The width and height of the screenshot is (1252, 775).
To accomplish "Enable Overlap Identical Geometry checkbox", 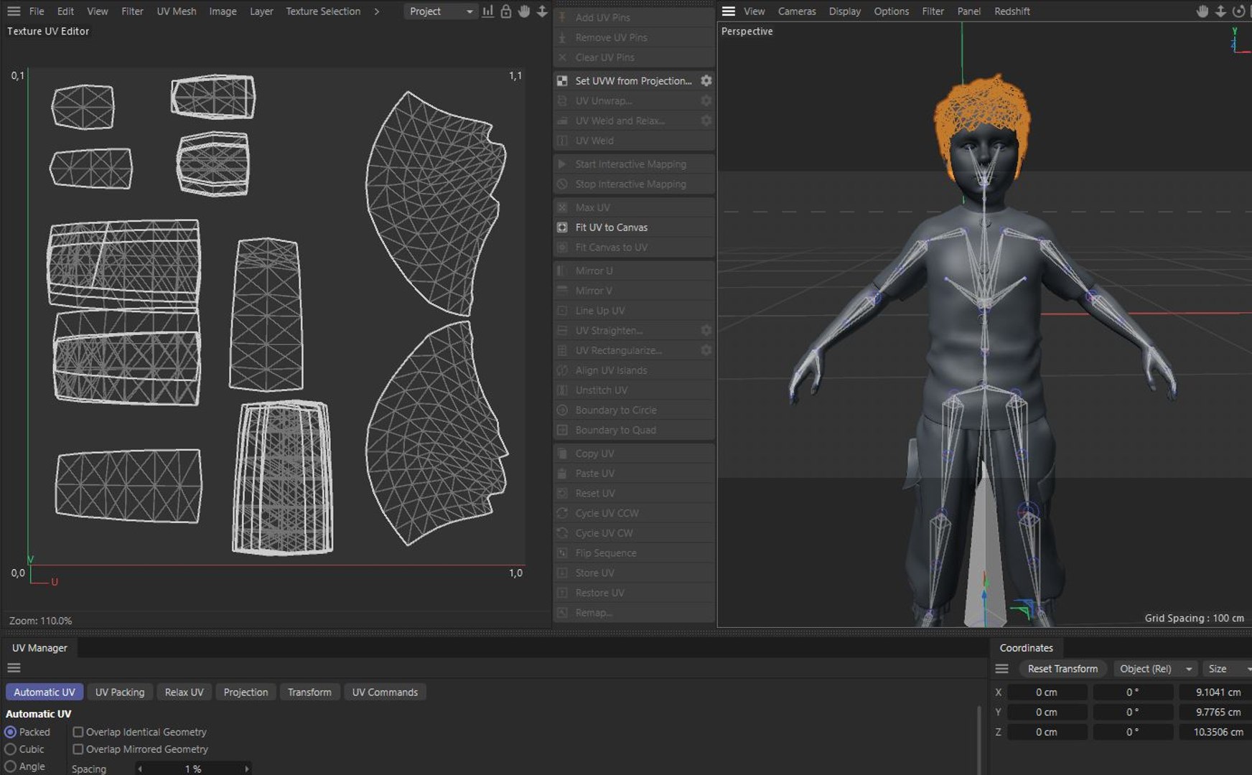I will [x=78, y=732].
